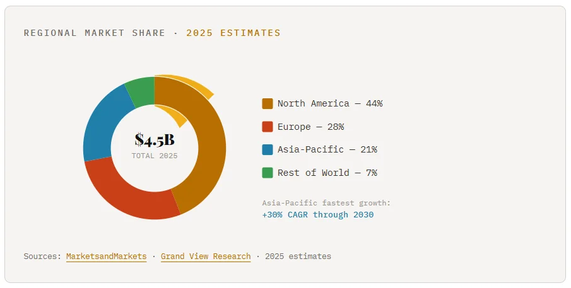This screenshot has width=571, height=288.
Task: Click the highlighted yellow outer arc
Action: [189, 84]
